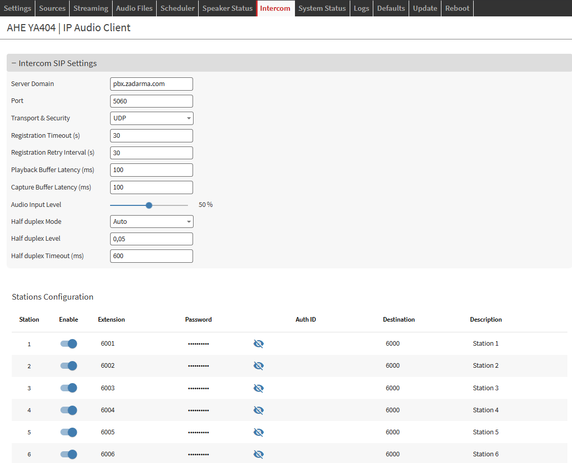This screenshot has height=463, width=572.
Task: Open the Half duplex Mode dropdown
Action: tap(152, 222)
